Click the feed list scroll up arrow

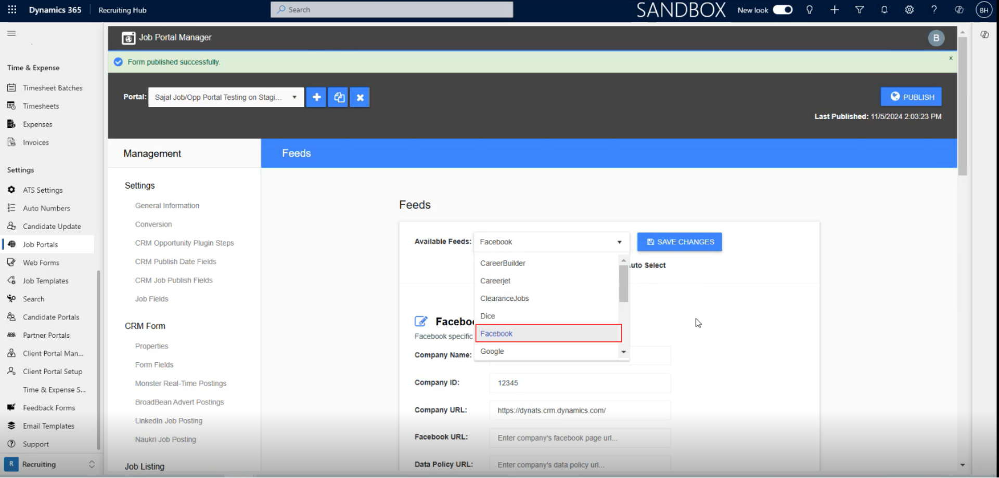click(623, 260)
